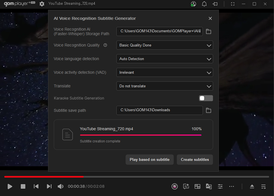The height and width of the screenshot is (196, 274).
Task: Open the AI subtitle generator icon
Action: click(186, 186)
